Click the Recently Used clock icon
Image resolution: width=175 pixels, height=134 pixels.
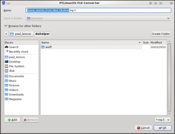pyautogui.click(x=7, y=52)
